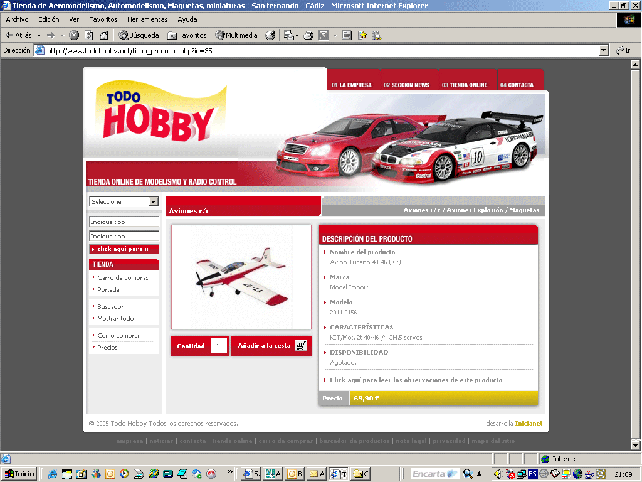Switch to the 03 Tienda Online tab
This screenshot has width=642, height=482.
[x=465, y=85]
